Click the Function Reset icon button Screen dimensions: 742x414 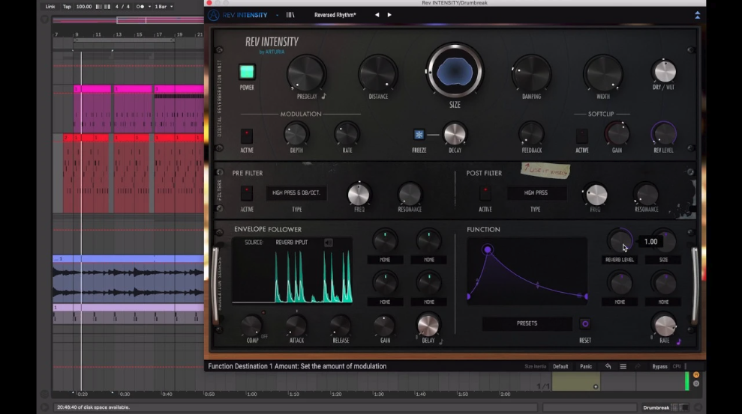point(584,324)
